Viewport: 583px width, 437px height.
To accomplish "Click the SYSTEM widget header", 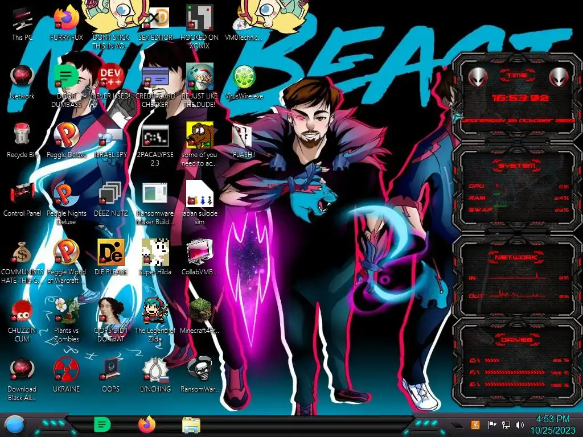I will (x=517, y=166).
